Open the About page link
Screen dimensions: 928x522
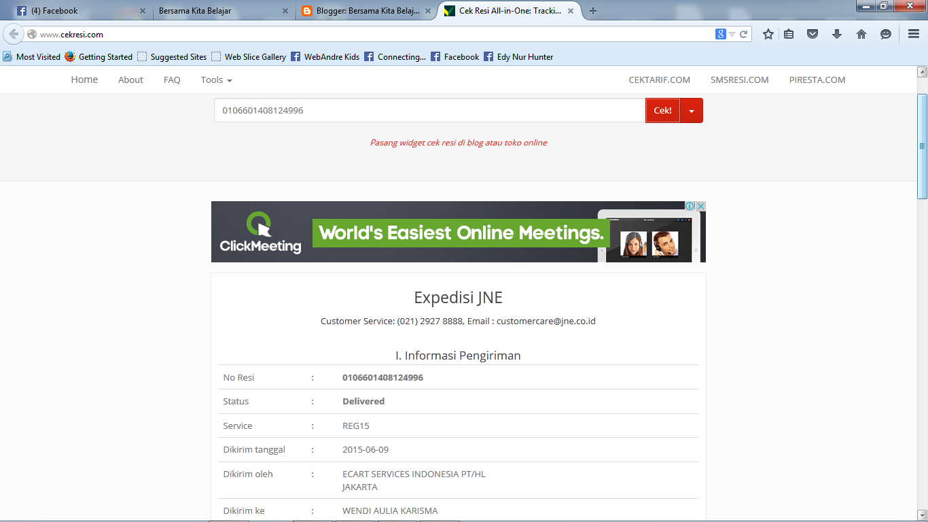[130, 80]
